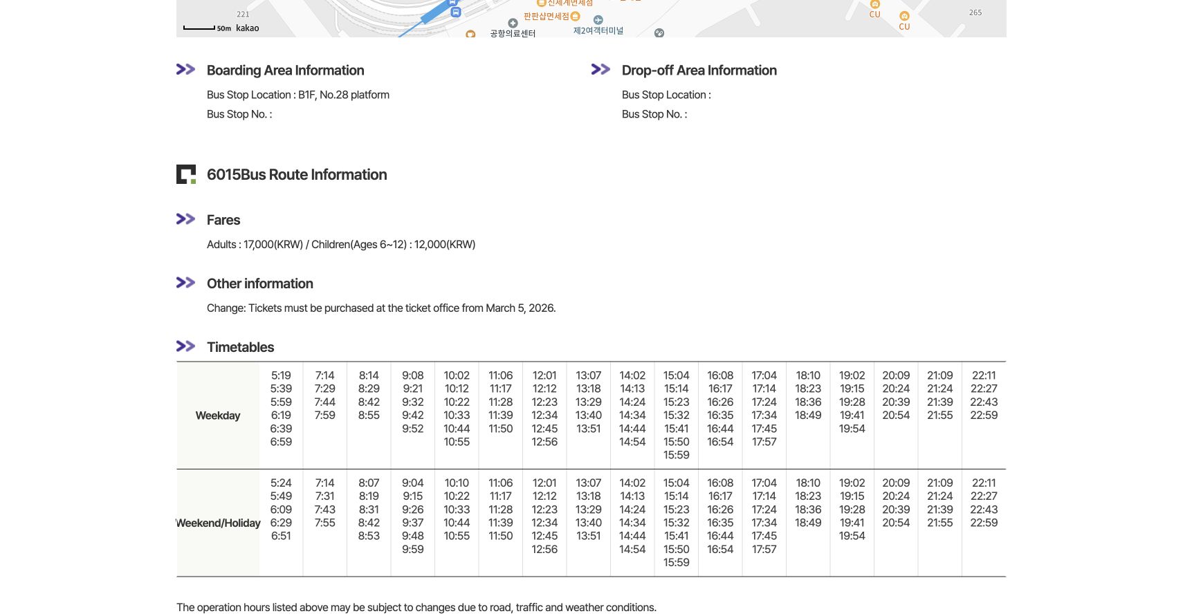Click the 제2여객터미널 map label
This screenshot has height=616, width=1183.
[598, 30]
